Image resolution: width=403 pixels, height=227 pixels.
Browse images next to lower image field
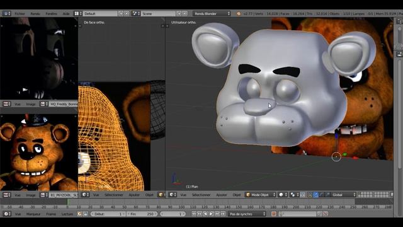point(43,195)
